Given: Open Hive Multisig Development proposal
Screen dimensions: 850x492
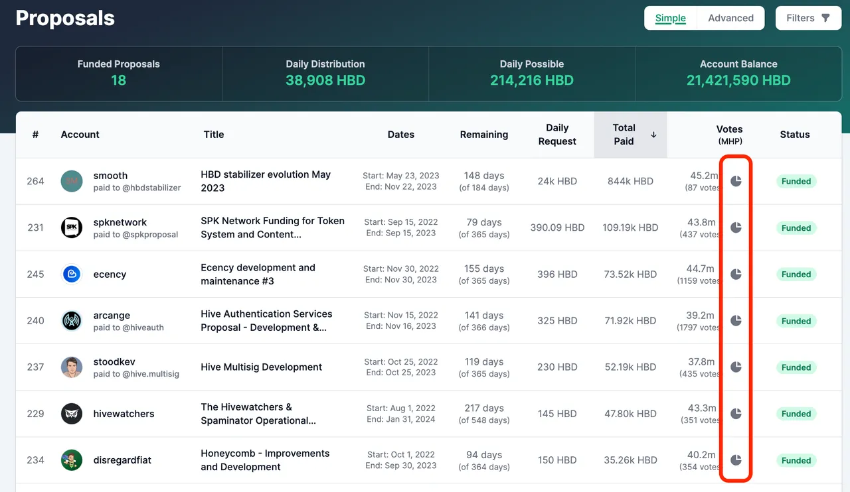Looking at the screenshot, I should click(262, 367).
